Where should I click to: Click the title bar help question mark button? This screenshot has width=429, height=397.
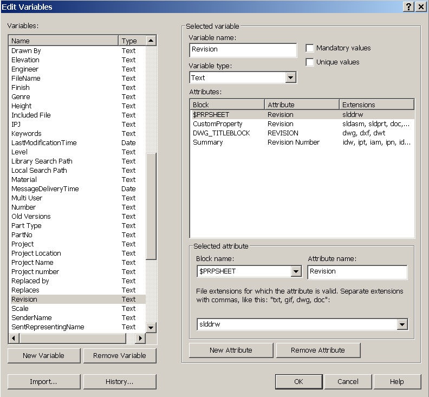coord(408,6)
